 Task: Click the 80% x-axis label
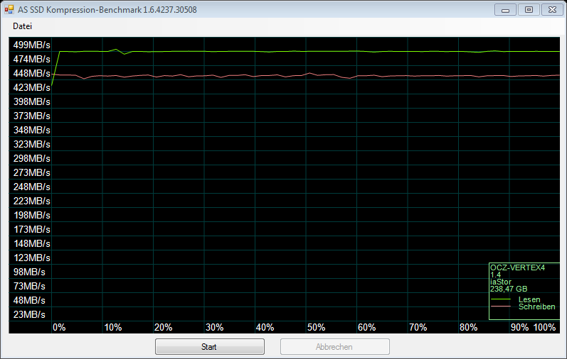pyautogui.click(x=469, y=327)
